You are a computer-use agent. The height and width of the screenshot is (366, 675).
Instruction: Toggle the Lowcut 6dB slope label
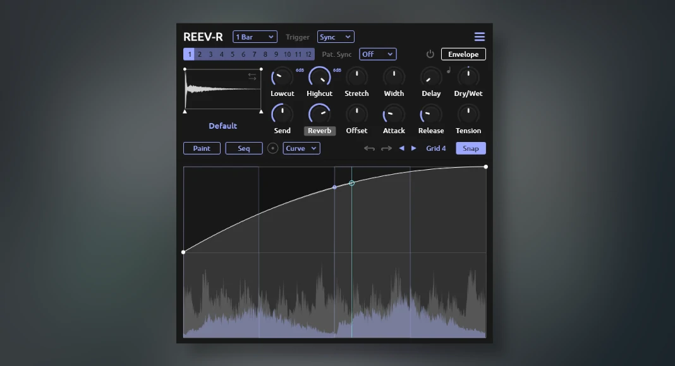click(x=300, y=70)
